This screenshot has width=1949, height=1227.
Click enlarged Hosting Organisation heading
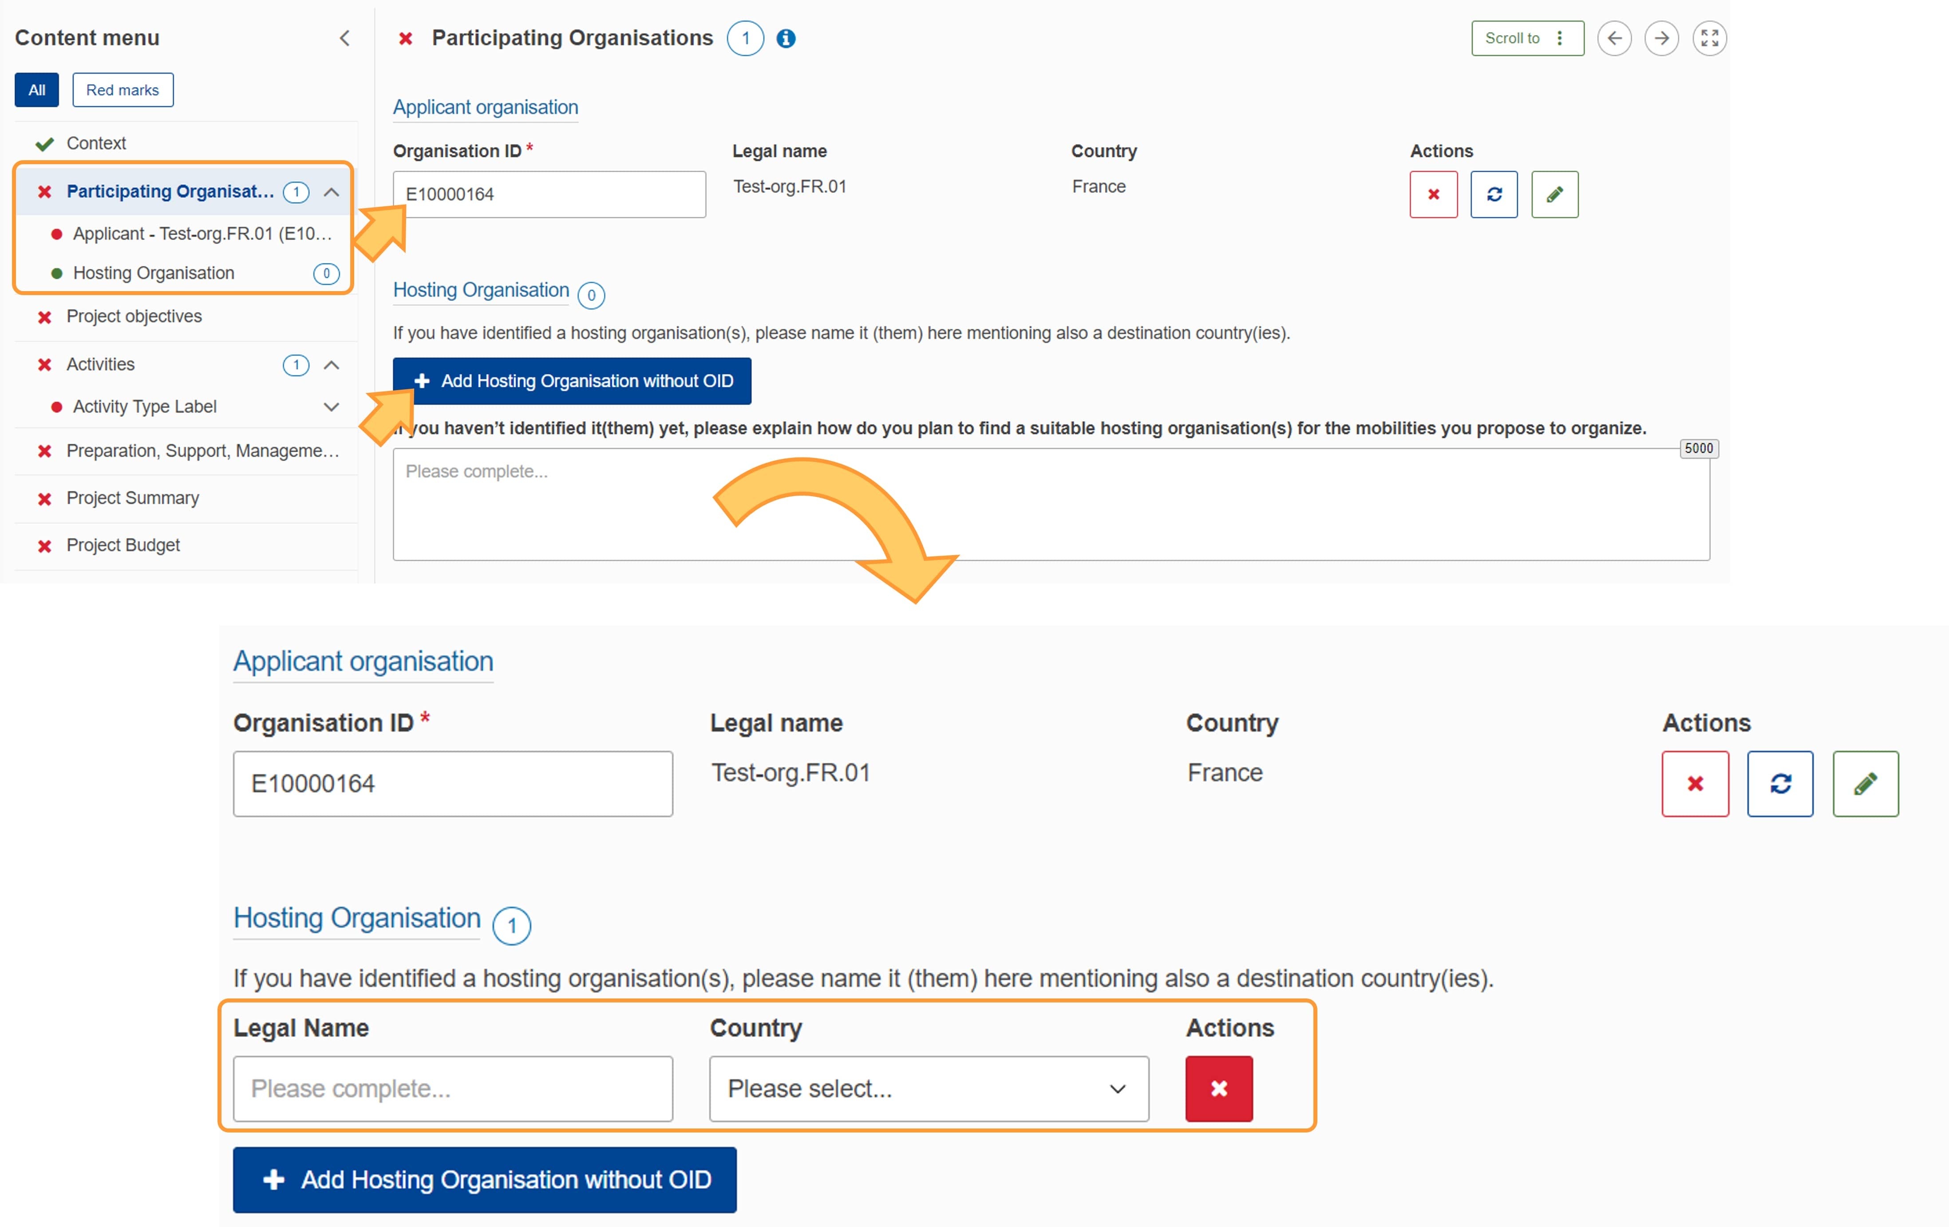(x=357, y=919)
